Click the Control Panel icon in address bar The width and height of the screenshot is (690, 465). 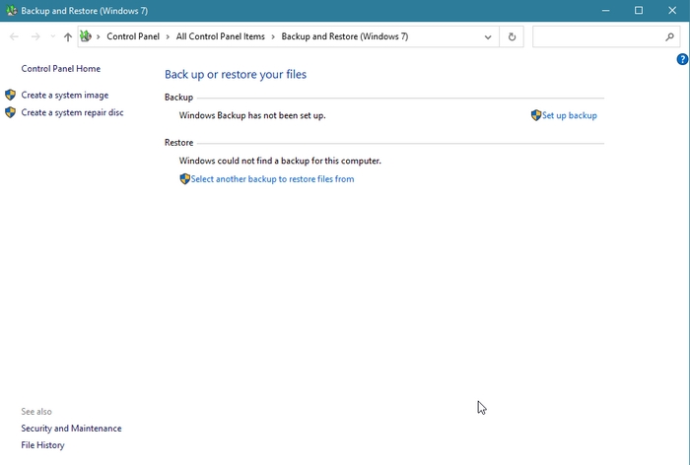[86, 36]
